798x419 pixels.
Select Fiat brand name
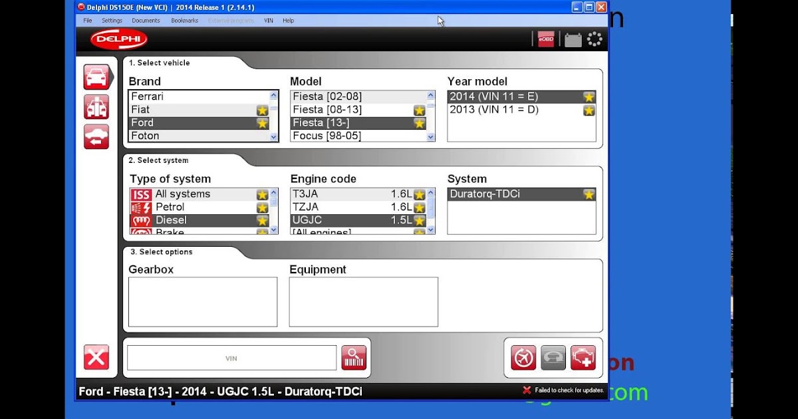(x=140, y=110)
